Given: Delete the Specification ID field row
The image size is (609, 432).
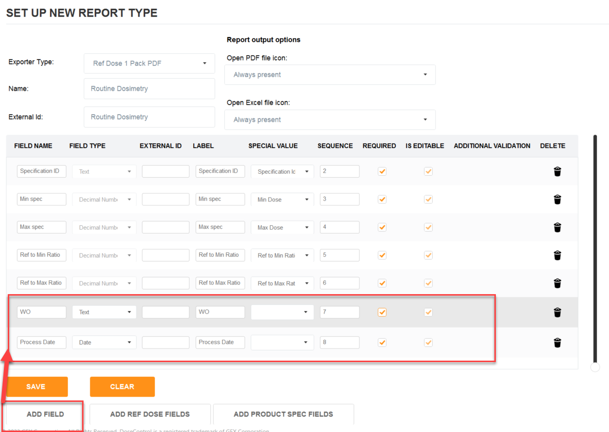Looking at the screenshot, I should click(x=558, y=171).
